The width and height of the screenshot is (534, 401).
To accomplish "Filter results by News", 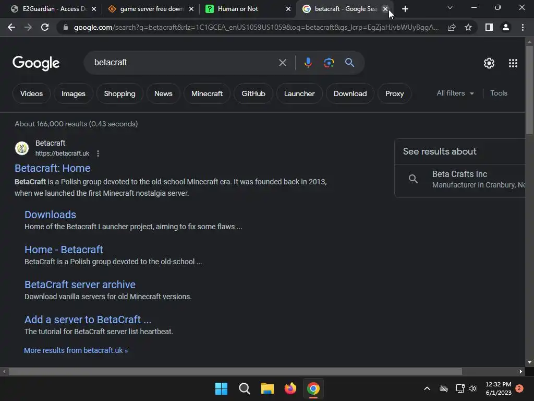I will point(163,93).
